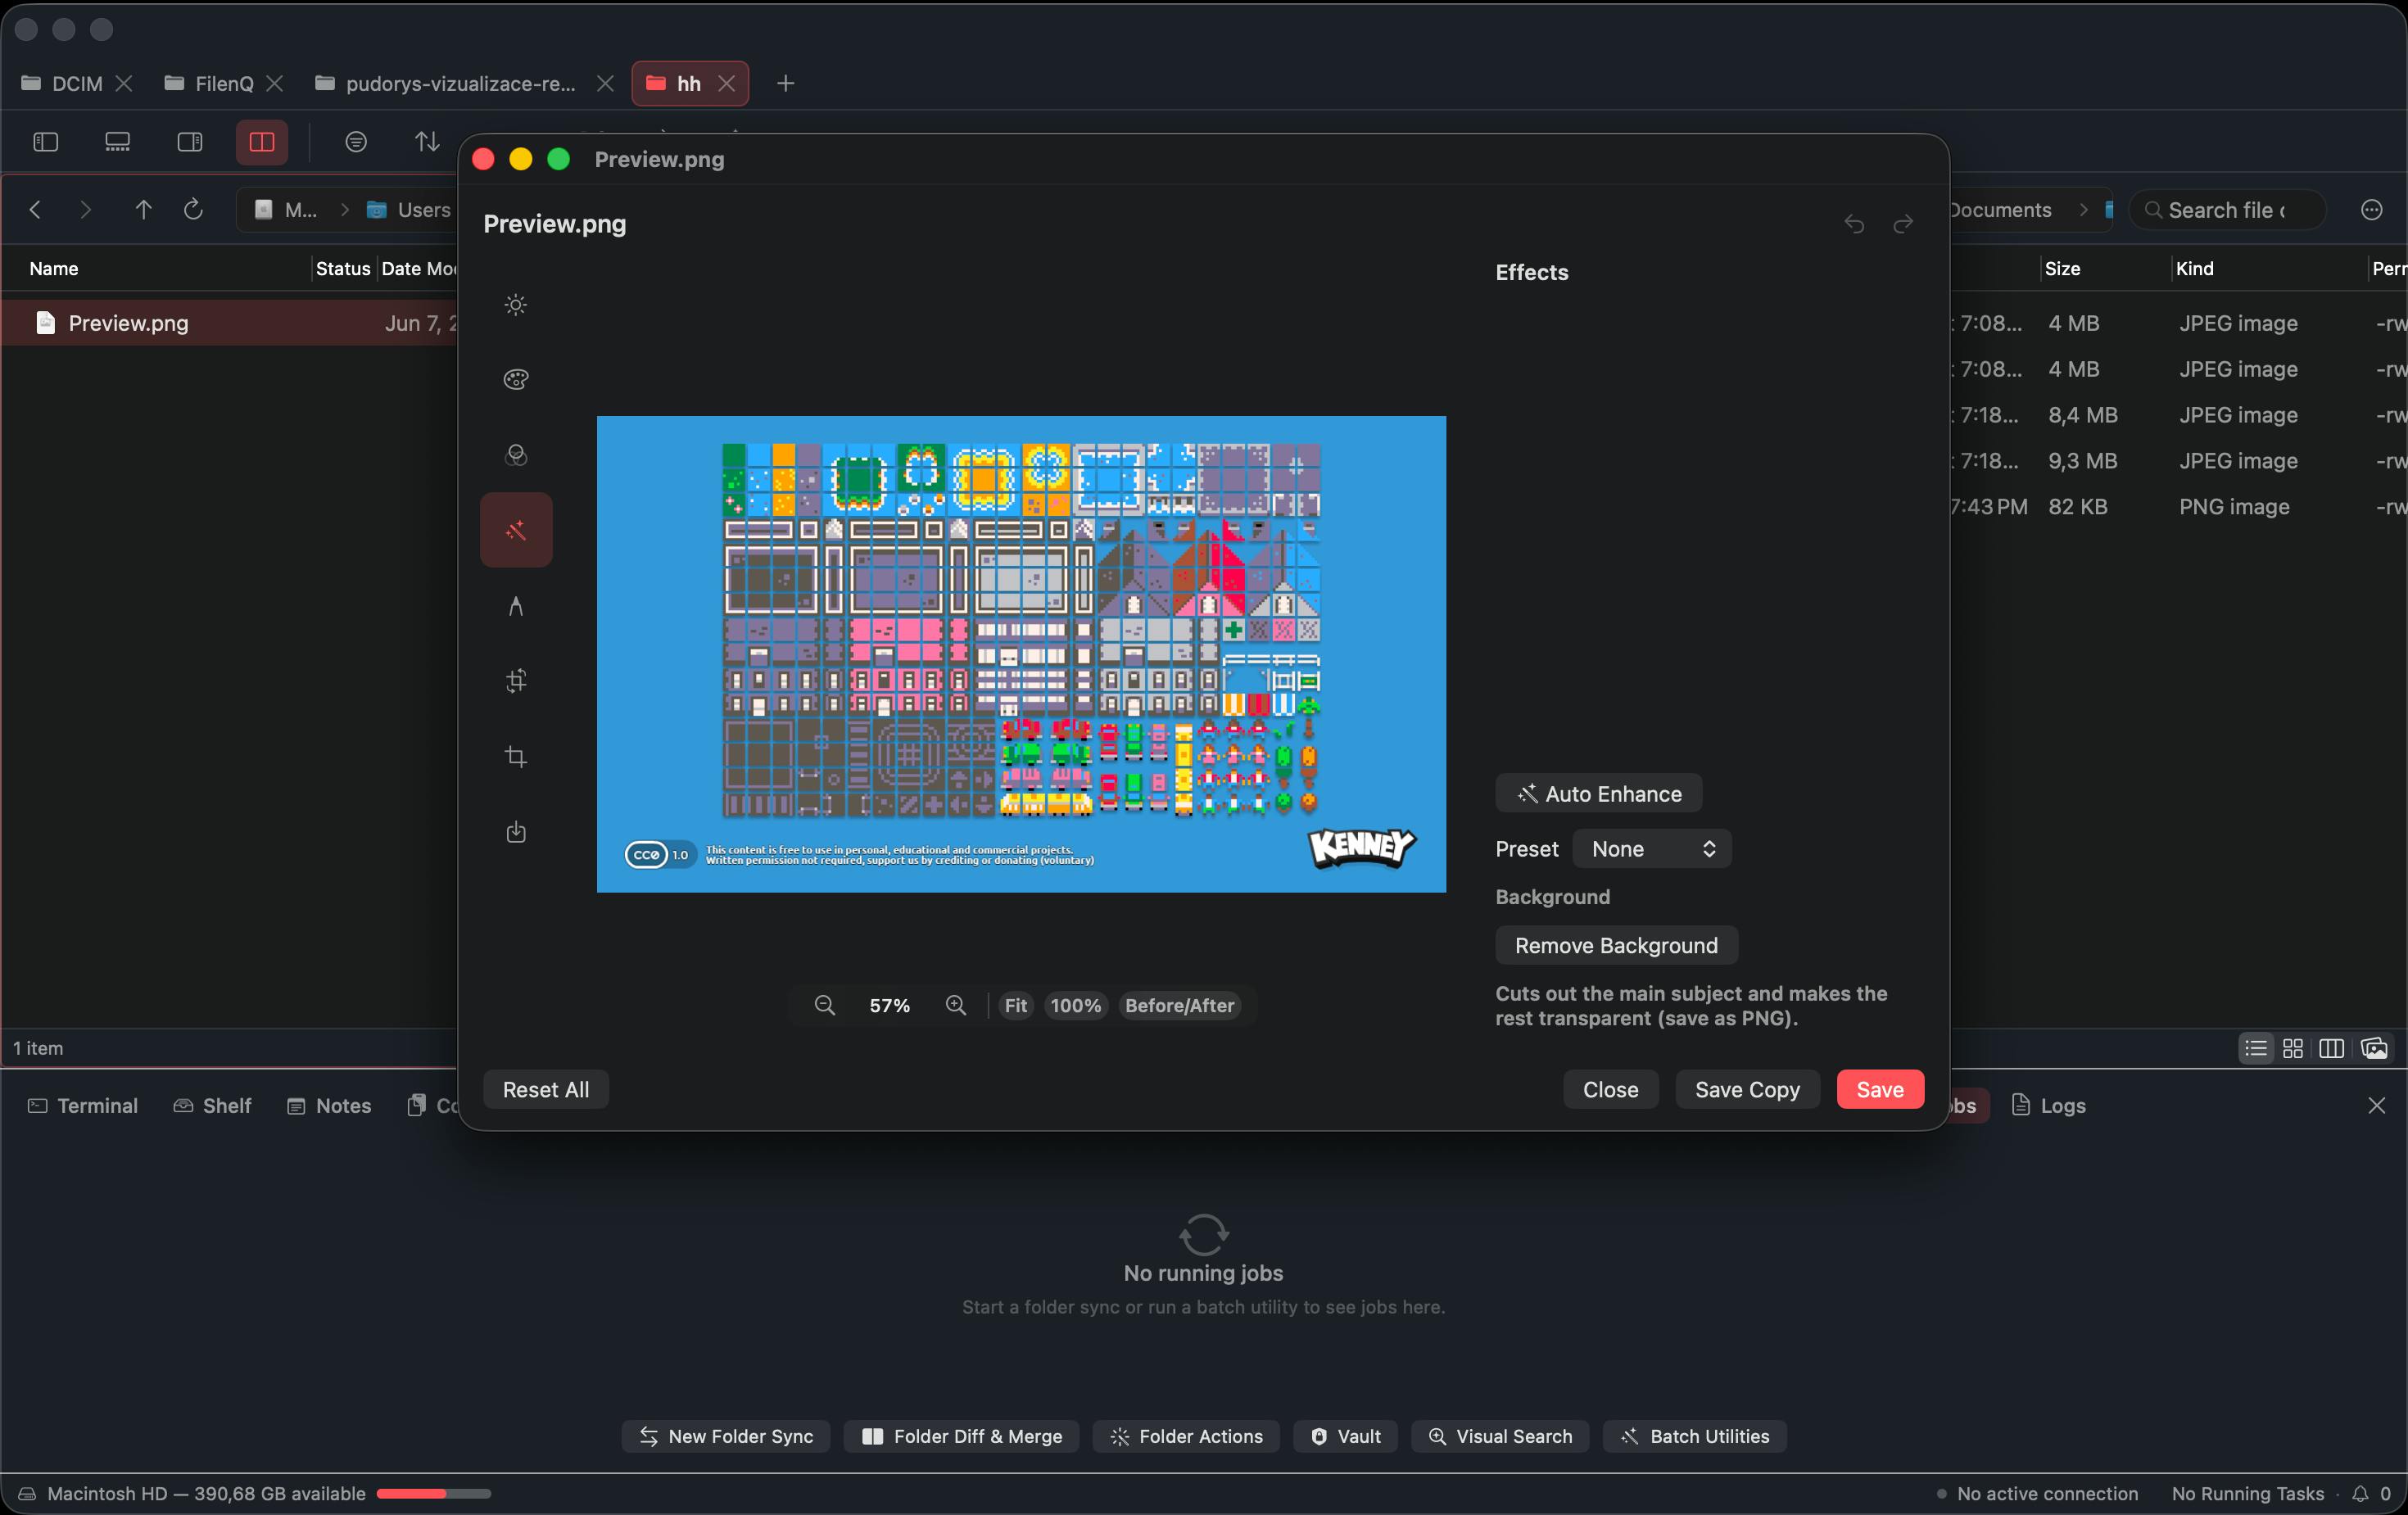The image size is (2408, 1515).
Task: Click the red Save button
Action: (1880, 1089)
